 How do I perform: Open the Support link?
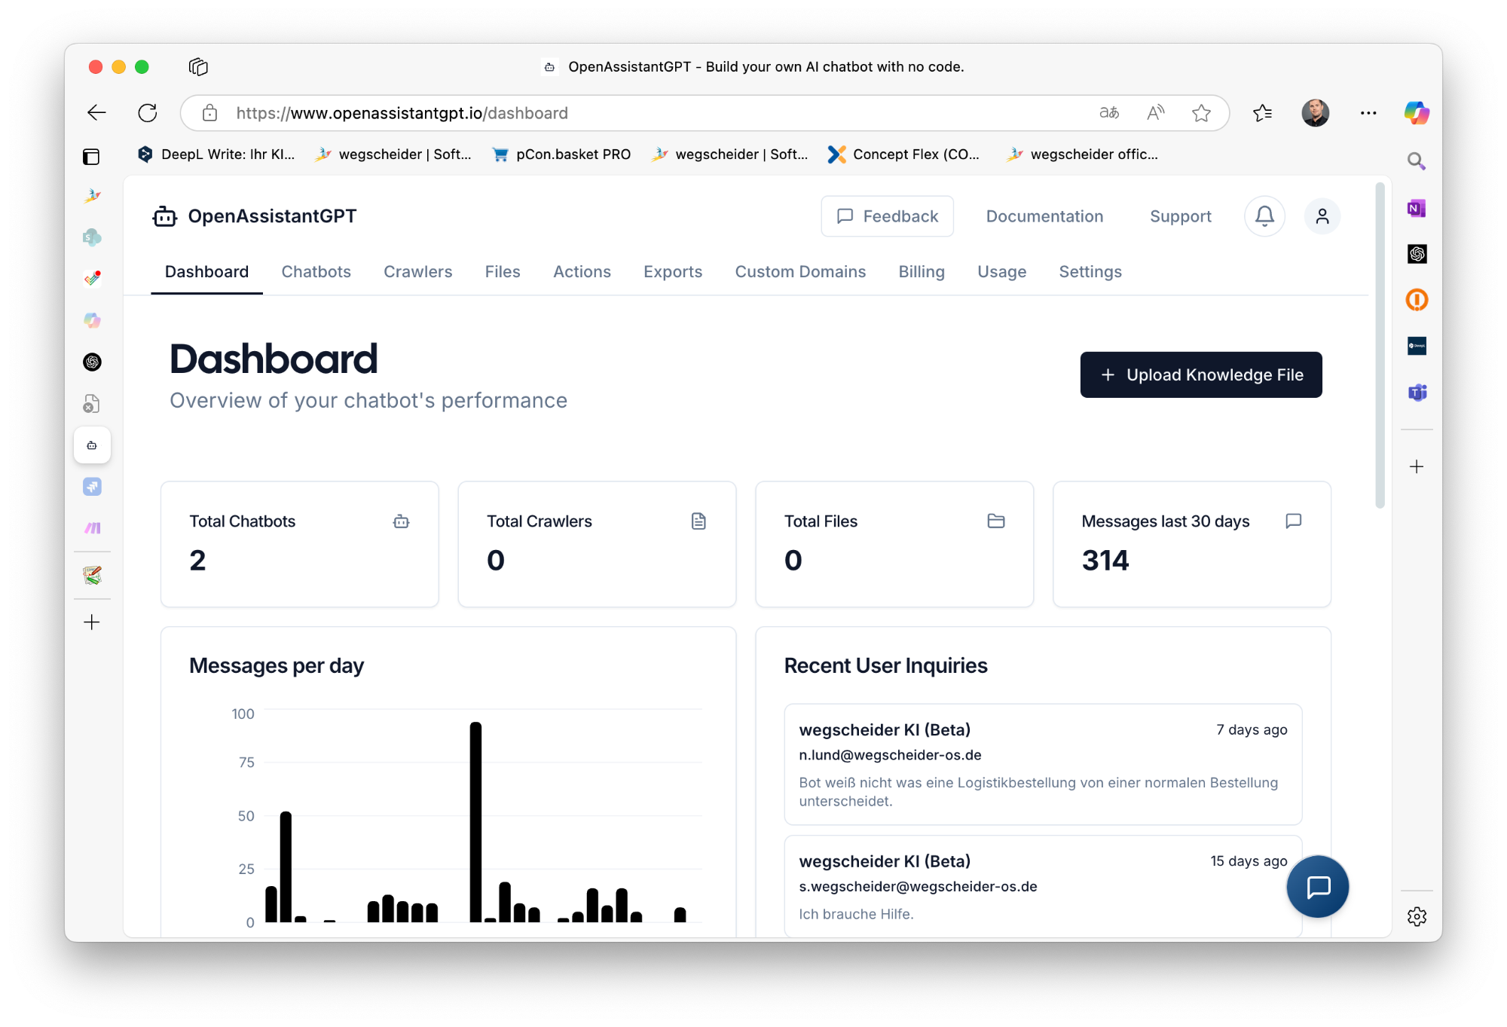coord(1180,216)
